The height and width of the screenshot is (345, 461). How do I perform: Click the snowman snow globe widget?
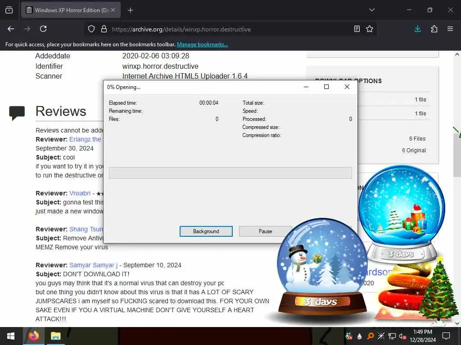tap(322, 267)
